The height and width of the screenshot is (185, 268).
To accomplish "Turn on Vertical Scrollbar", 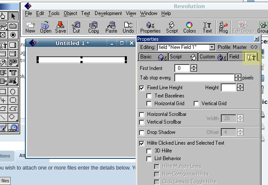I will coord(142,122).
